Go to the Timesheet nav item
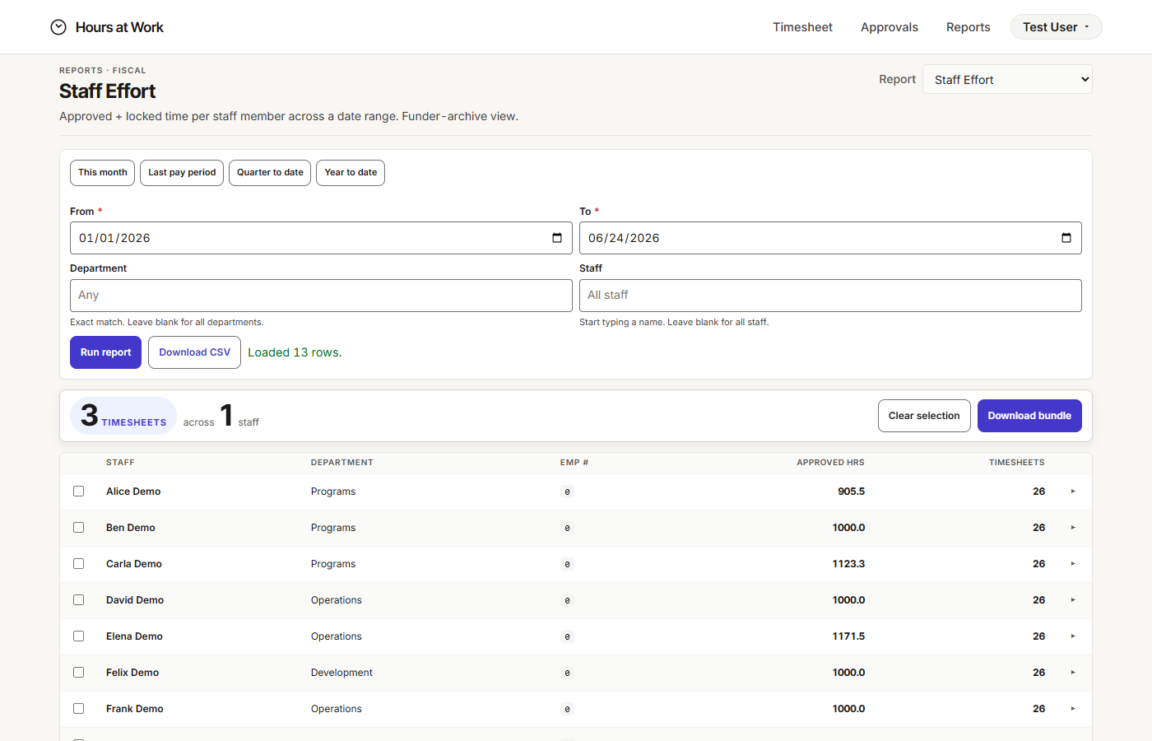The width and height of the screenshot is (1152, 741). click(802, 27)
